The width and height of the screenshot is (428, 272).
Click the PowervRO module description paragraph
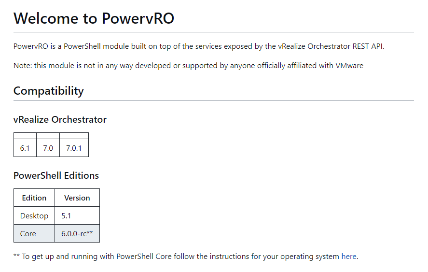click(199, 46)
